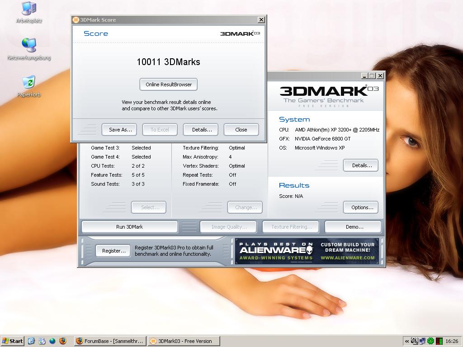The image size is (463, 347).
Task: Click the Game Test 4: Selected row
Action: (x=121, y=157)
